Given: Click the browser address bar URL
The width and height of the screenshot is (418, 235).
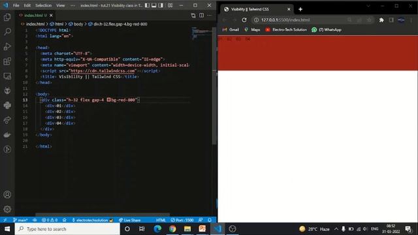Looking at the screenshot, I should tap(285, 20).
